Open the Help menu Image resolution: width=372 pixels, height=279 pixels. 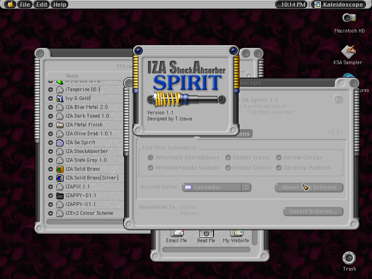[x=60, y=4]
